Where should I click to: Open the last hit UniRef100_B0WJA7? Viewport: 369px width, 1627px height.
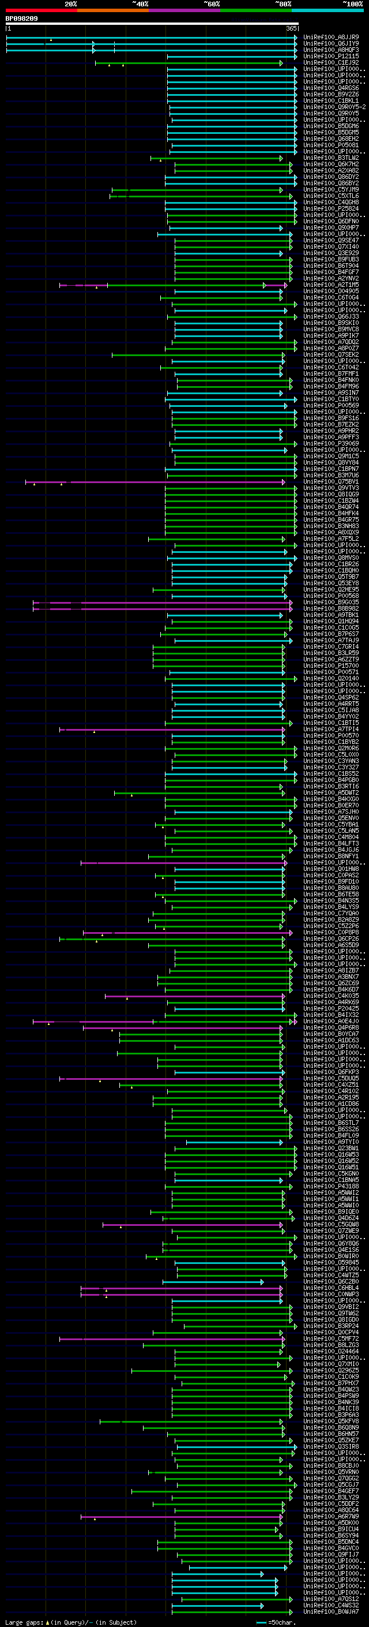tap(331, 1611)
